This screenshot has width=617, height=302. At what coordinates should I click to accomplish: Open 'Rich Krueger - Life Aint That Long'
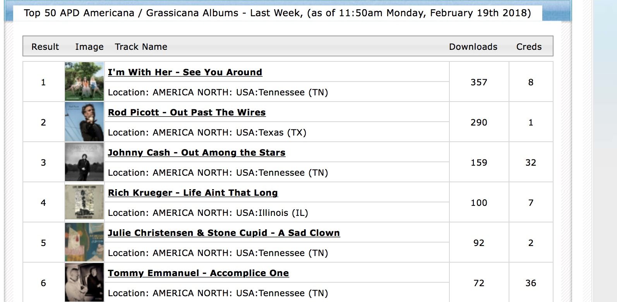pos(193,193)
